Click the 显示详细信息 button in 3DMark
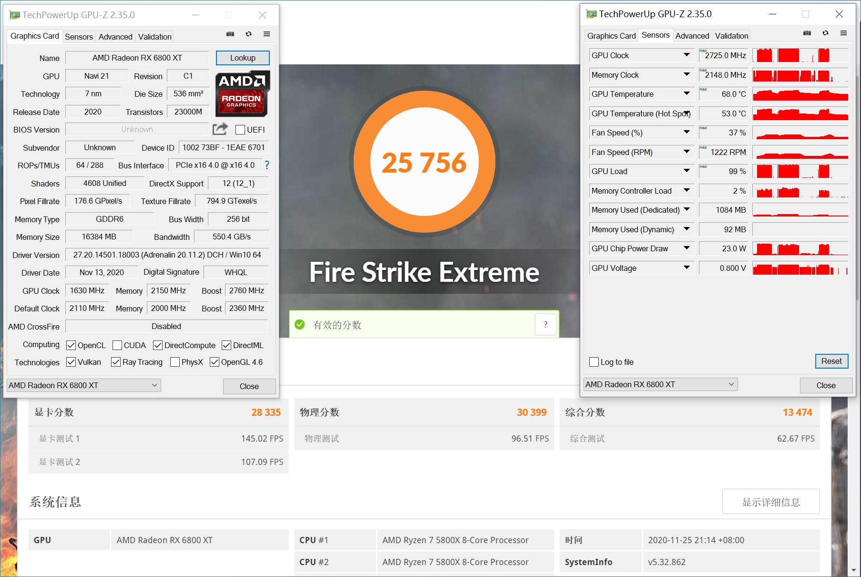The width and height of the screenshot is (861, 577). (771, 502)
